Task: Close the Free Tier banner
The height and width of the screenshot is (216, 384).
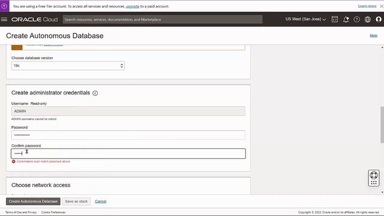Action: (382, 7)
